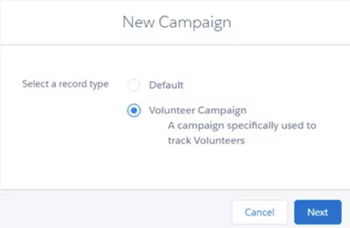The height and width of the screenshot is (228, 350).
Task: Select the Default record type radio button
Action: tap(134, 85)
